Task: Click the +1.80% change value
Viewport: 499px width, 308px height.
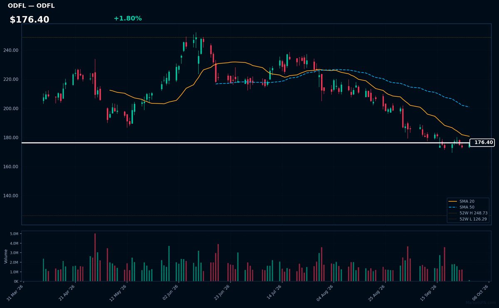Action: pos(128,18)
